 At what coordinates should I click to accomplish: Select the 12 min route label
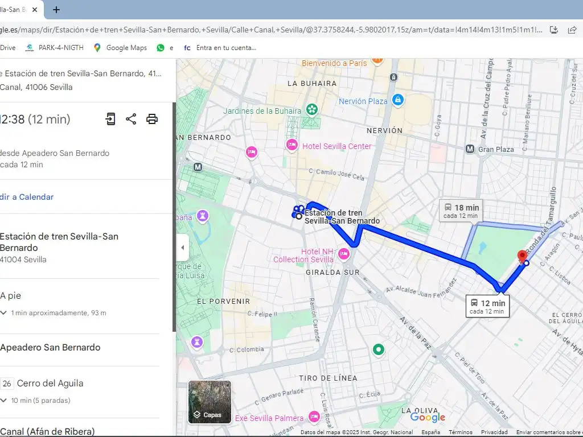487,306
